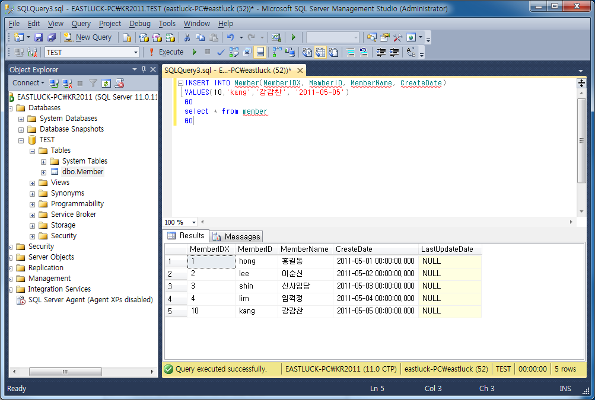Click the Parse checkmark icon
The image size is (595, 400).
click(x=221, y=52)
